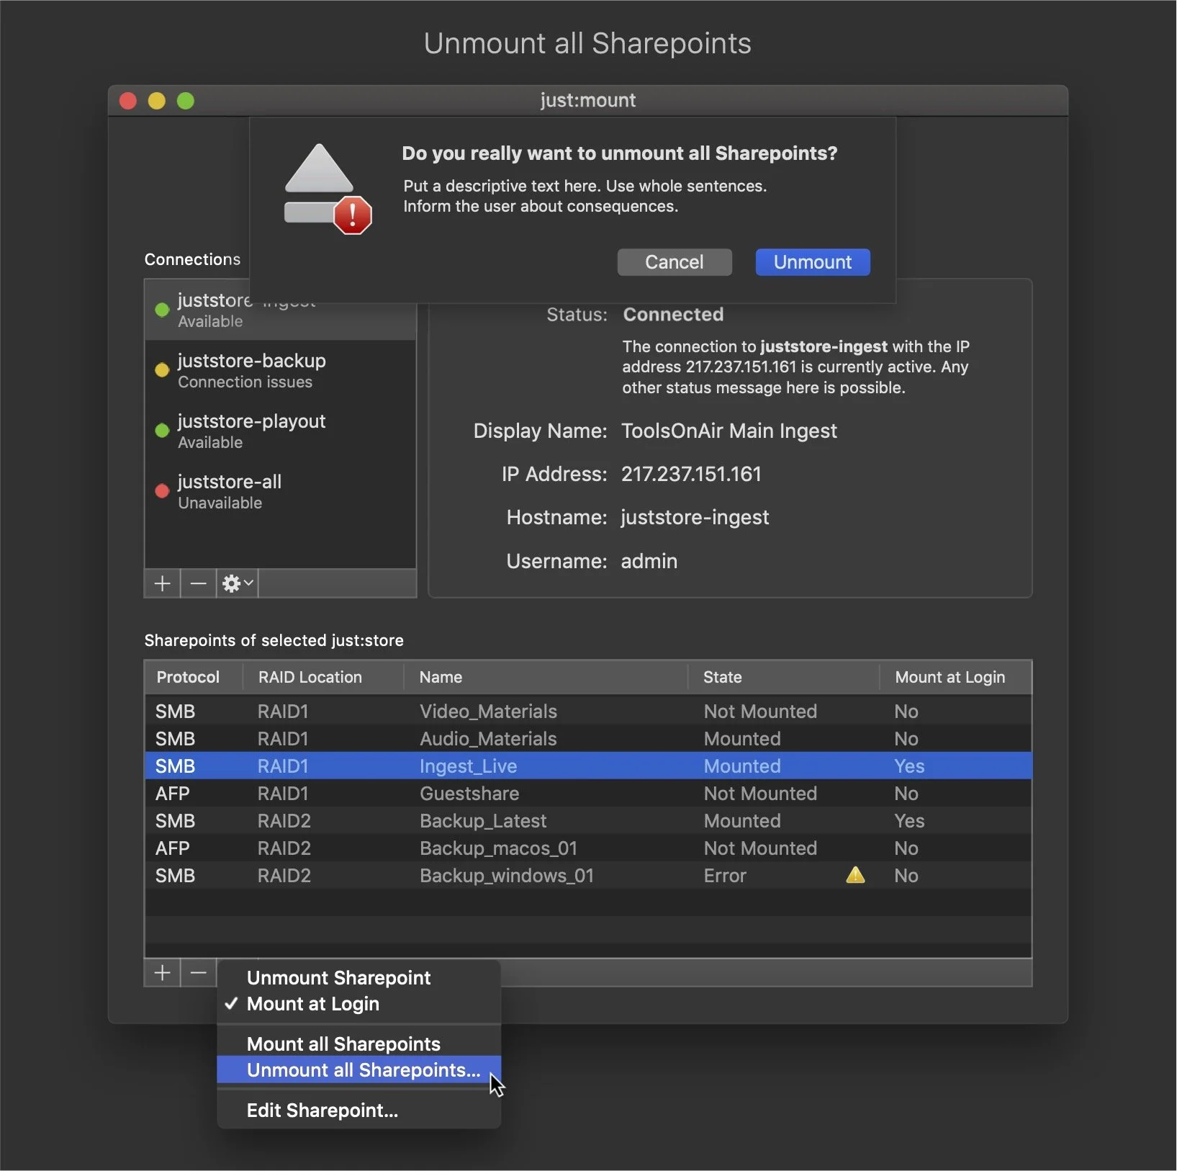Sort table by RAID Location header
Image resolution: width=1177 pixels, height=1171 pixels.
pos(322,677)
